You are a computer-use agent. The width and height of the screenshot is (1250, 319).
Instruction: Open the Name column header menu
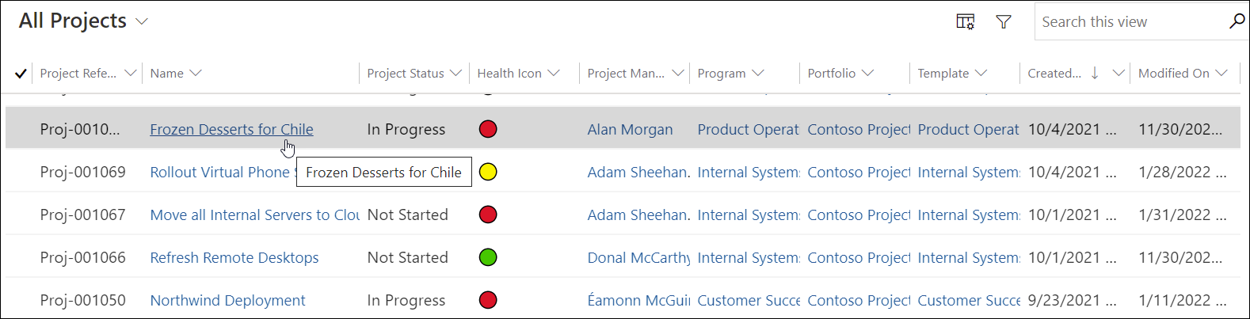click(x=196, y=73)
